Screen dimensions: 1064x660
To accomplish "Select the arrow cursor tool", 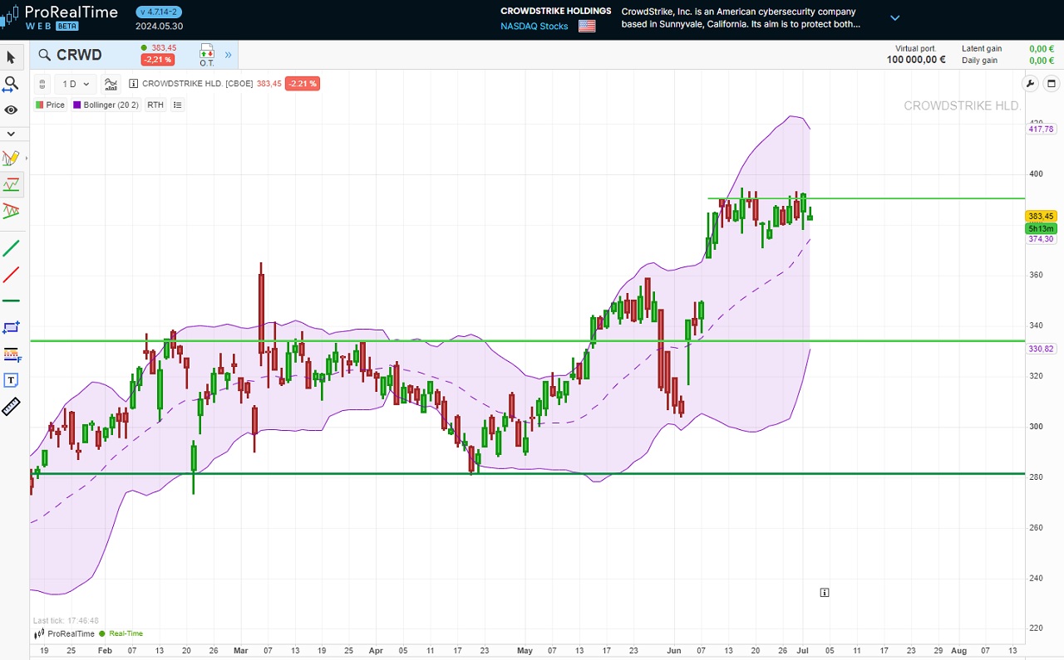I will point(11,57).
